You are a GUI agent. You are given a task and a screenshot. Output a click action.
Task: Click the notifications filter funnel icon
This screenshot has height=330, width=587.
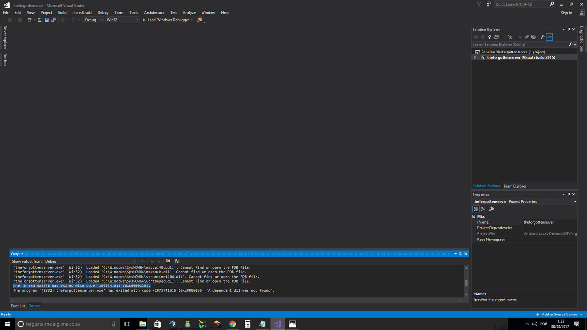[479, 4]
